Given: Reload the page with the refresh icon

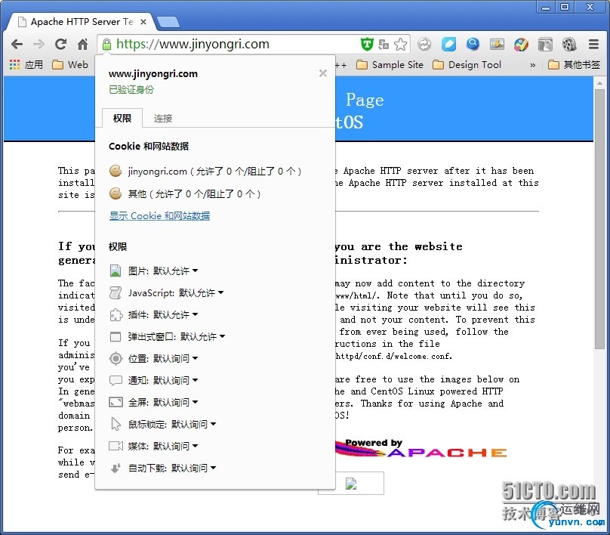Looking at the screenshot, I should [x=60, y=45].
